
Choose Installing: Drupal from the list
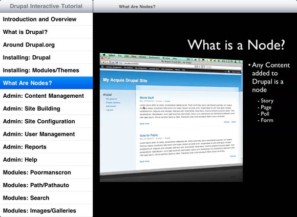click(46, 57)
